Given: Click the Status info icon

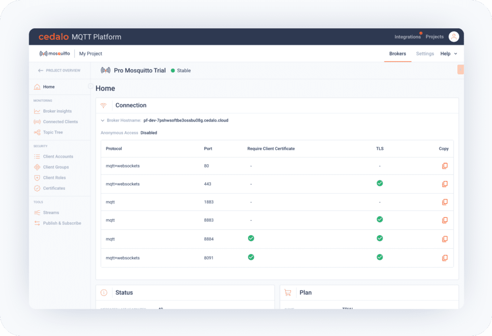Looking at the screenshot, I should pyautogui.click(x=104, y=292).
